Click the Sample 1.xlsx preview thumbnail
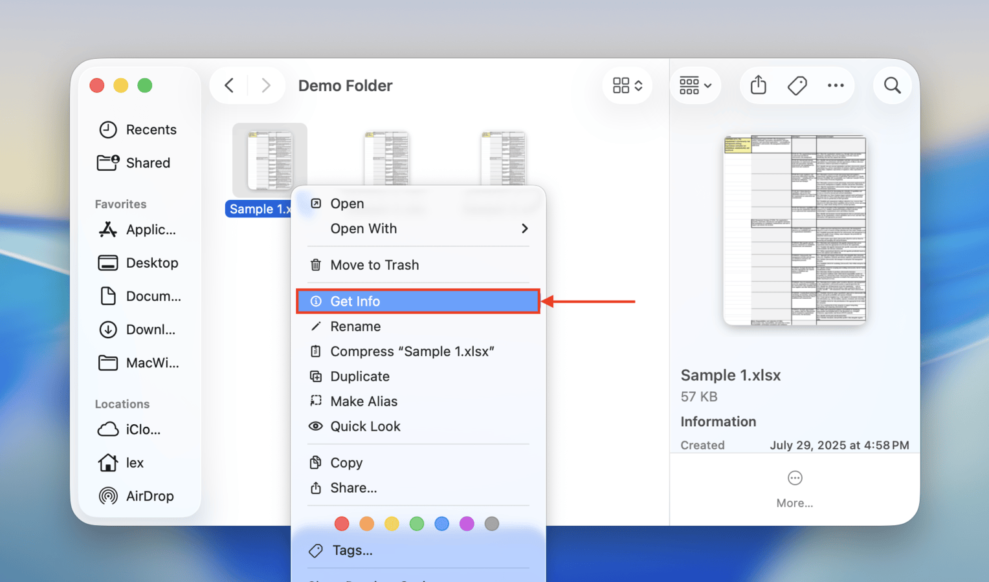 (x=794, y=230)
